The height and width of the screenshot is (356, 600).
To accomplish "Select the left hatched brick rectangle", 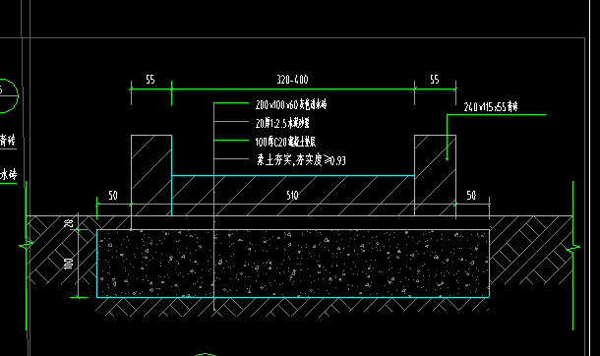I will tap(151, 175).
